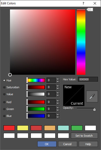Select the Saturation radio button
Image resolution: width=101 pixels, height=150 pixels.
point(4,87)
